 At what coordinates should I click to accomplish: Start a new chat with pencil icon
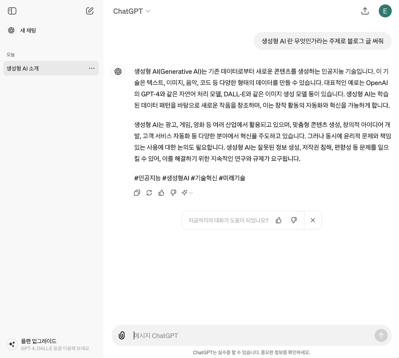tap(90, 11)
